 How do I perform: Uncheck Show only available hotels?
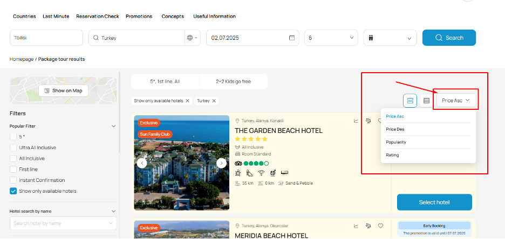click(x=13, y=191)
